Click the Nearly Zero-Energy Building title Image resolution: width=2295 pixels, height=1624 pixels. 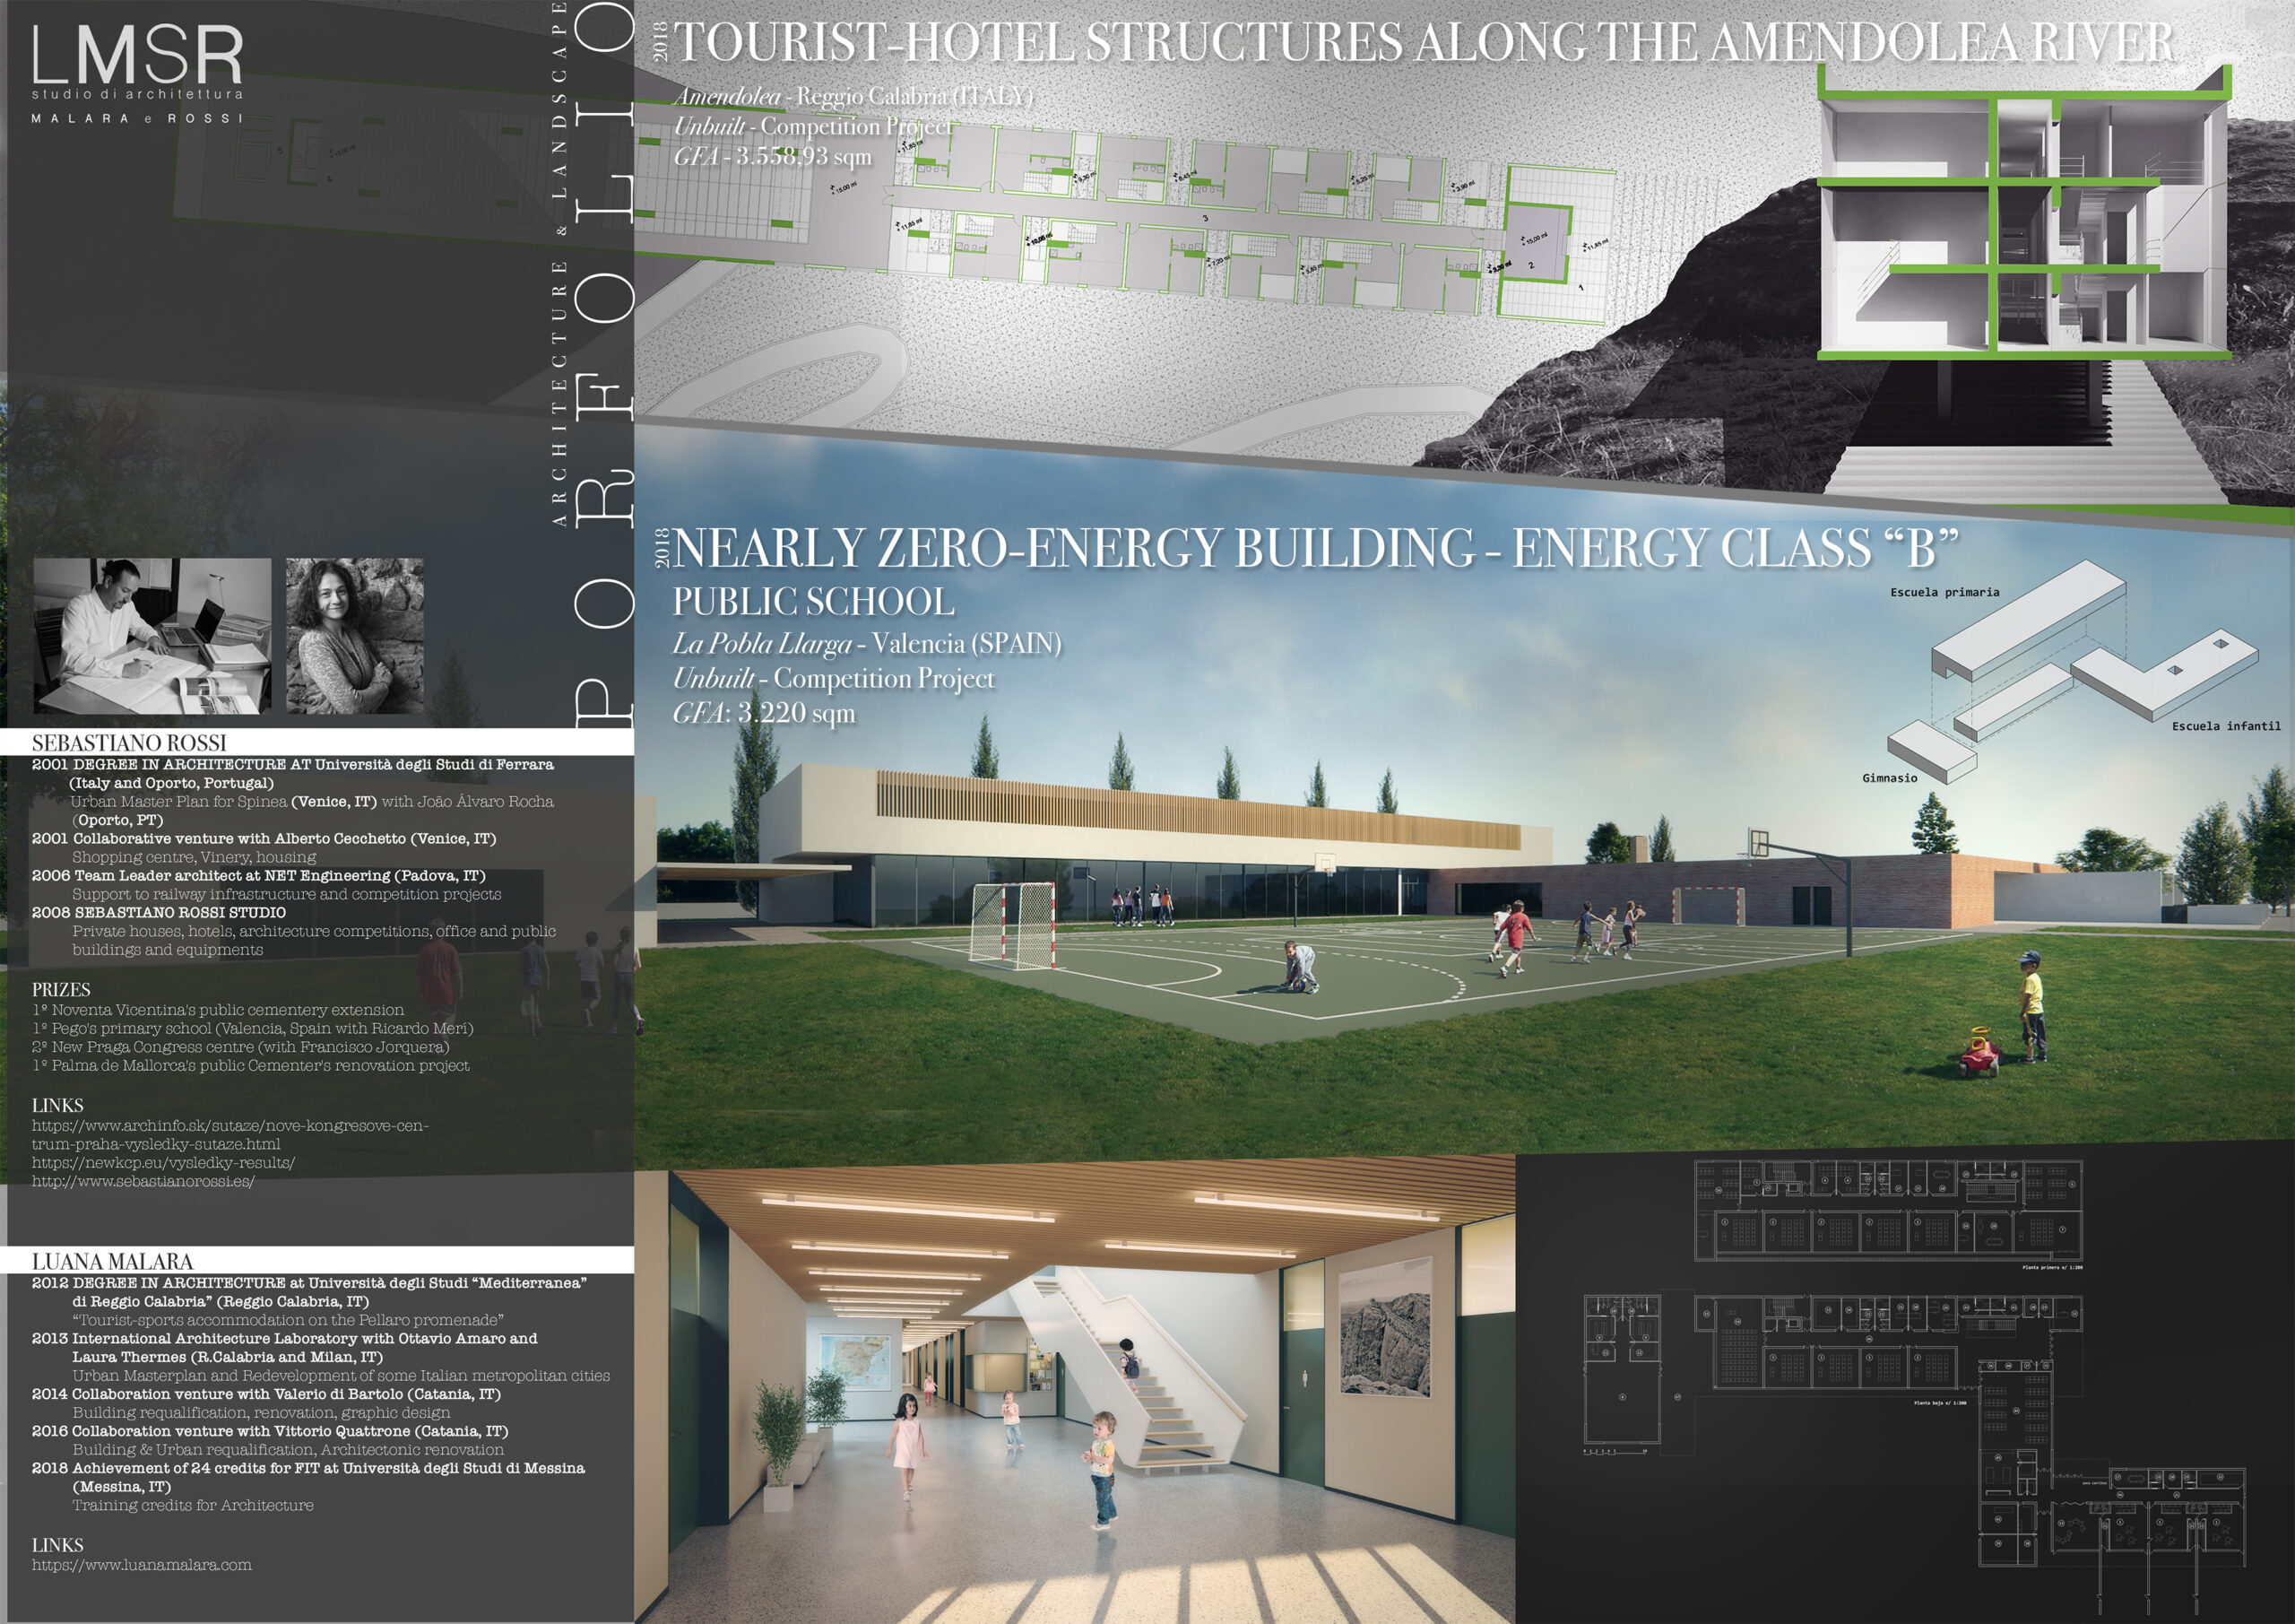pyautogui.click(x=1314, y=548)
